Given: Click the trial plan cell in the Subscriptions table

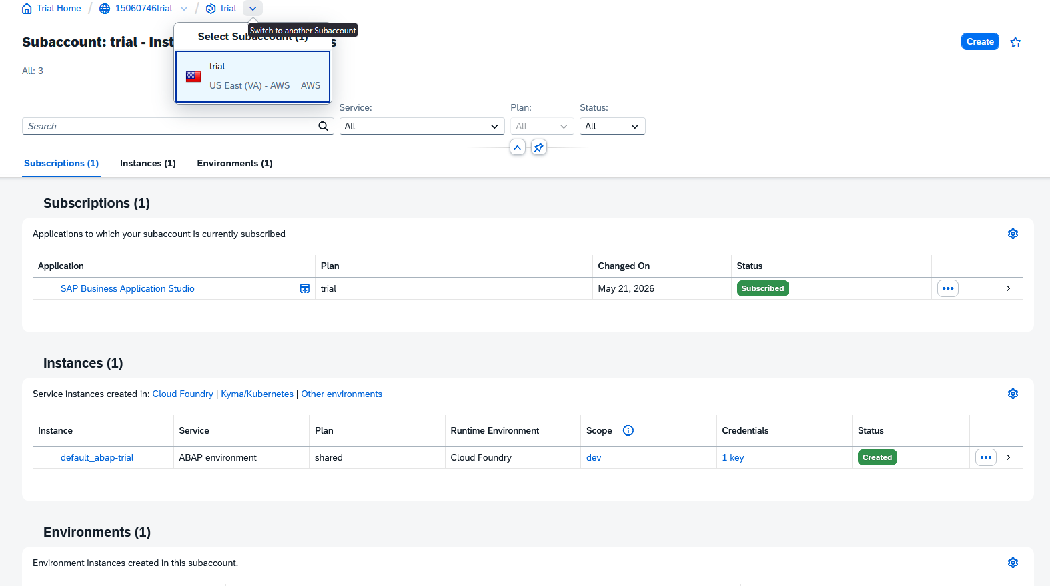Looking at the screenshot, I should [x=329, y=288].
